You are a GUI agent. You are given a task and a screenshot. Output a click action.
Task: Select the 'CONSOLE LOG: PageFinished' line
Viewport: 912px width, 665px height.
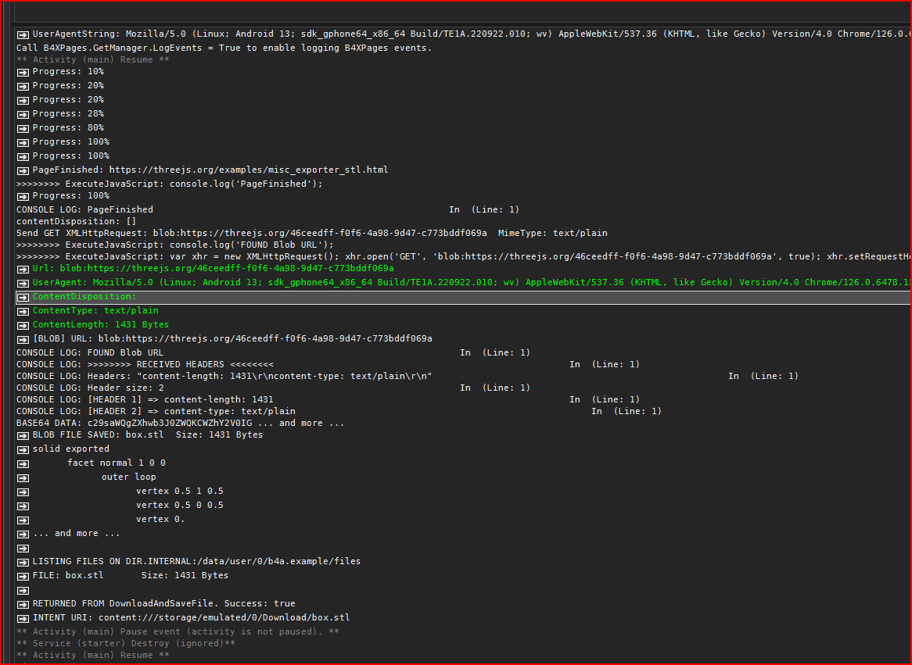point(267,209)
